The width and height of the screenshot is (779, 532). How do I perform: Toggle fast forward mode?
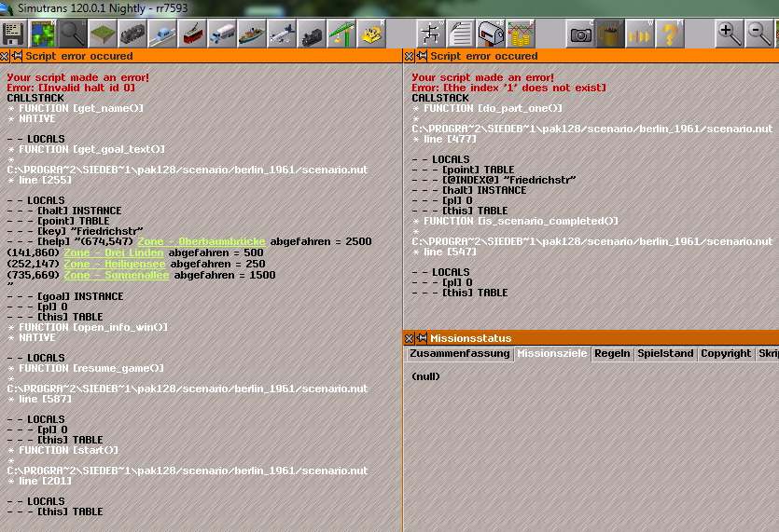(640, 35)
